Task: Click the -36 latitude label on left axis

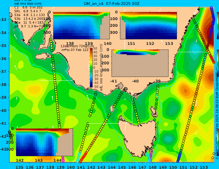Action: tap(3, 59)
